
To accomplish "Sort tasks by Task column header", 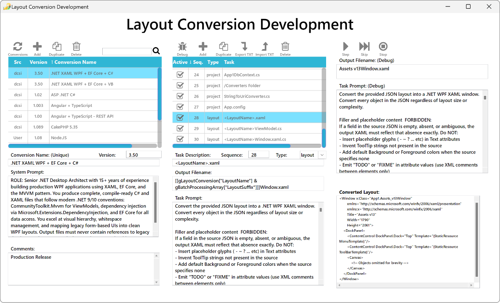I will [229, 62].
